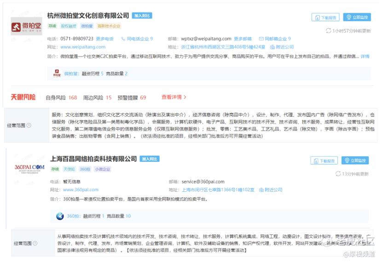Image resolution: width=382 pixels, height=263 pixels.
Task: Click the 天眼风险 logo
Action: point(23,97)
